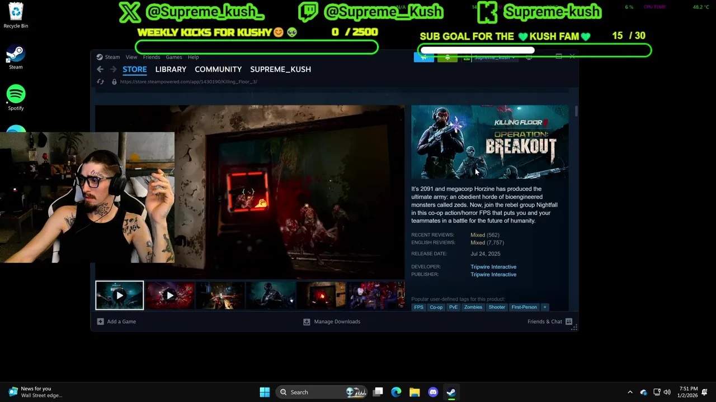716x402 pixels.
Task: Open Steam announcements megaphone button
Action: click(x=423, y=57)
